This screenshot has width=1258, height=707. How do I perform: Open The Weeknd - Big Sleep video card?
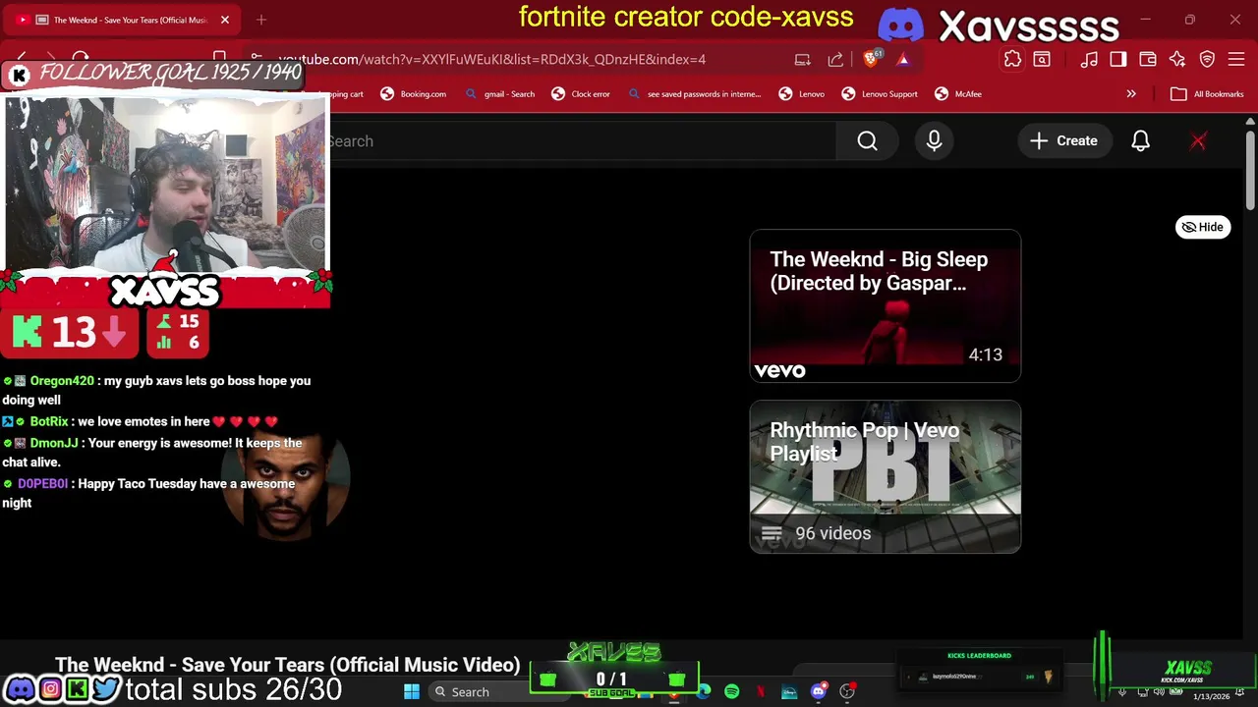click(x=885, y=305)
